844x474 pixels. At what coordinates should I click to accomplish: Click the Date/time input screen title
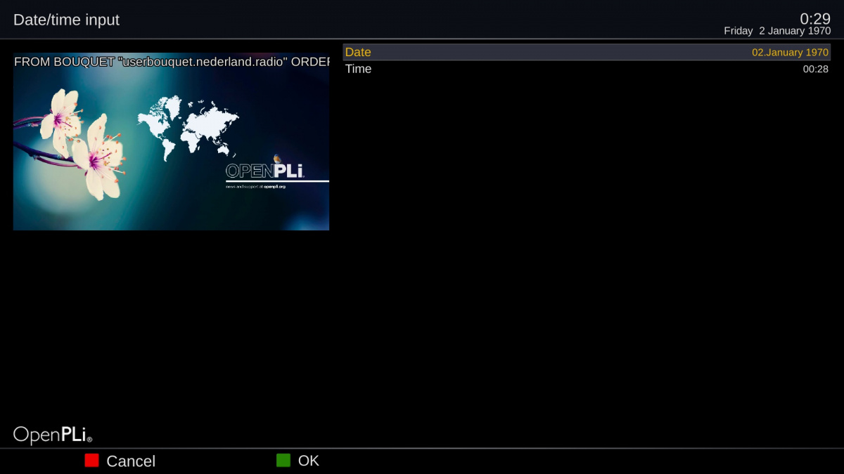67,20
